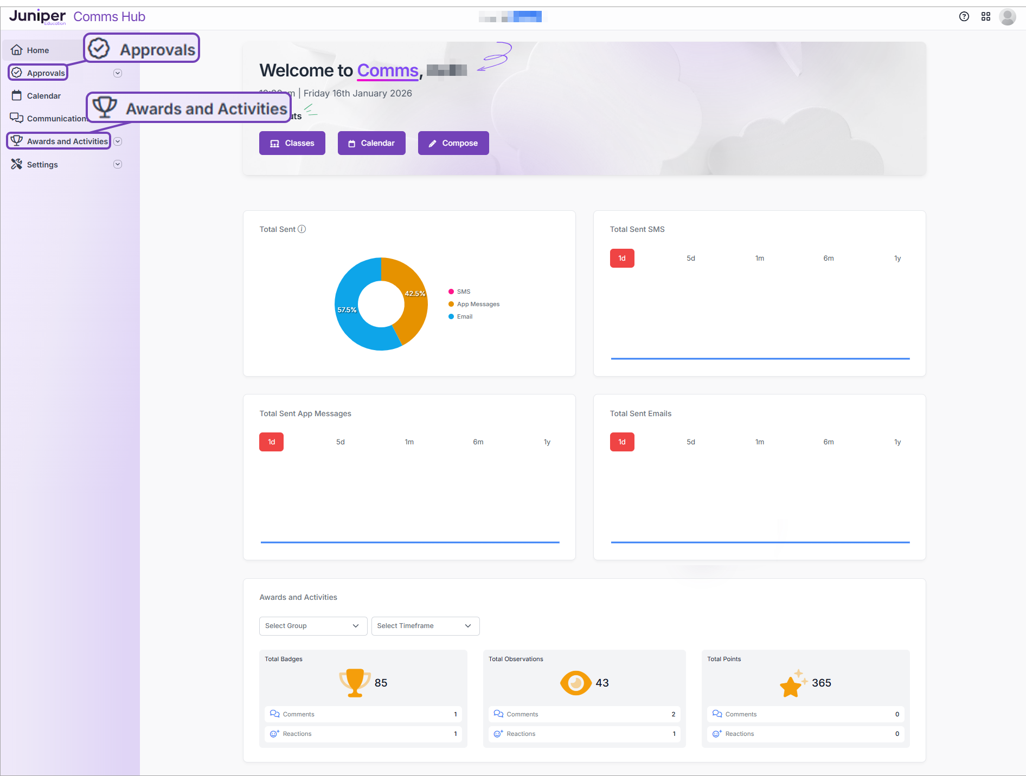This screenshot has width=1026, height=776.
Task: Select 5d range for Total Sent SMS
Action: [x=690, y=258]
